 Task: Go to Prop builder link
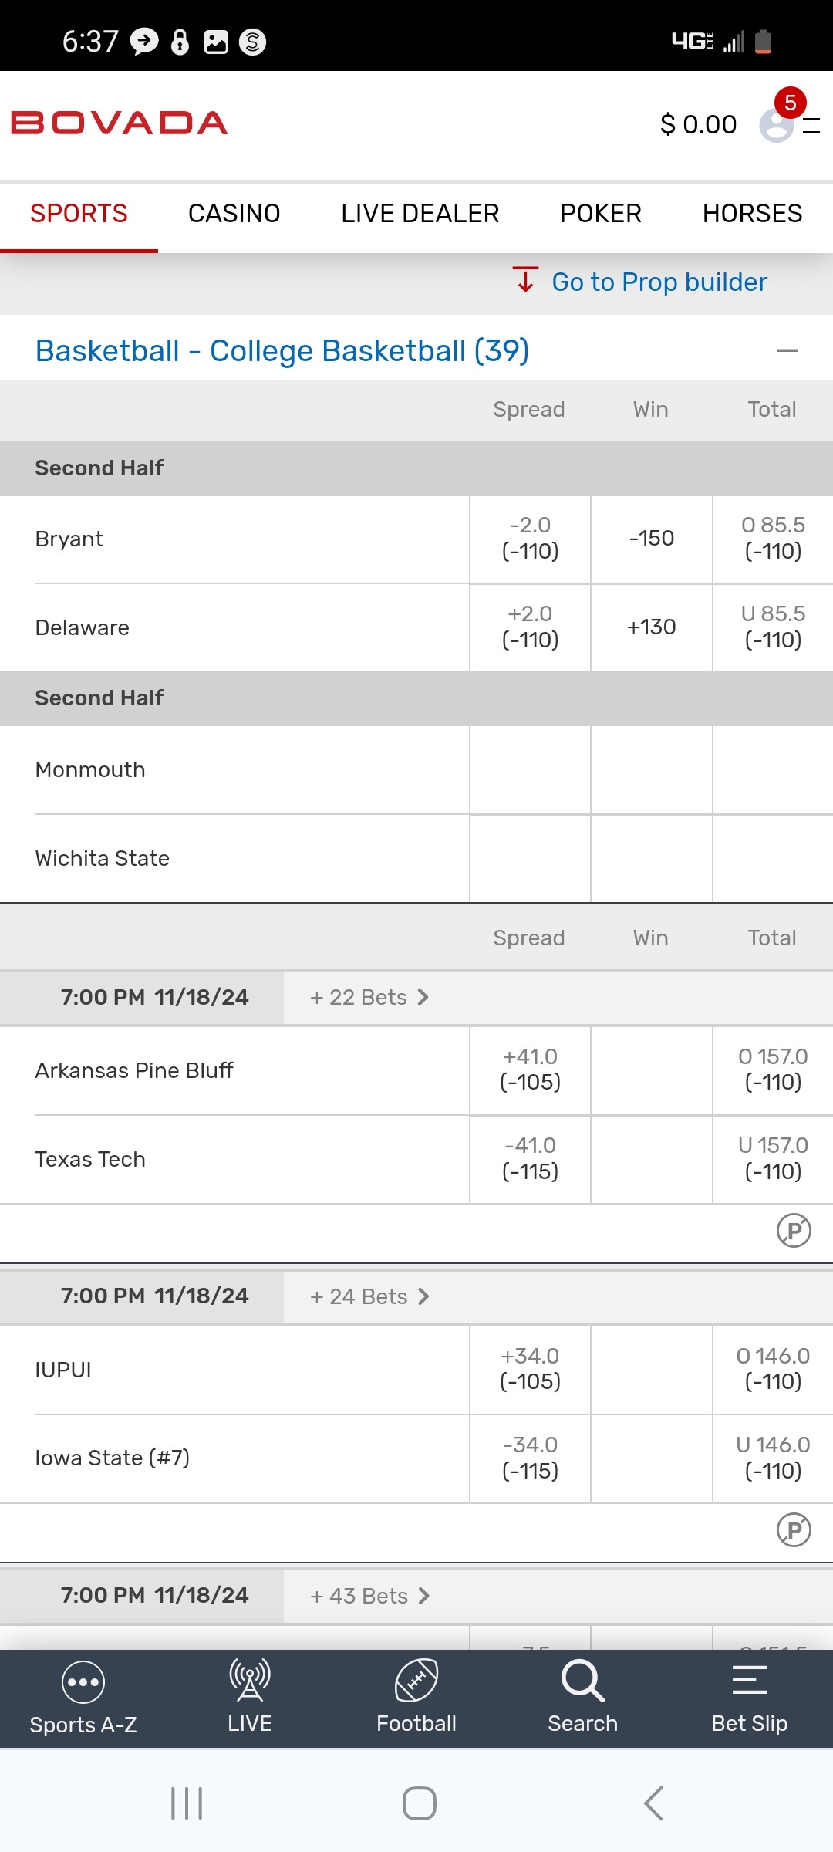point(659,282)
